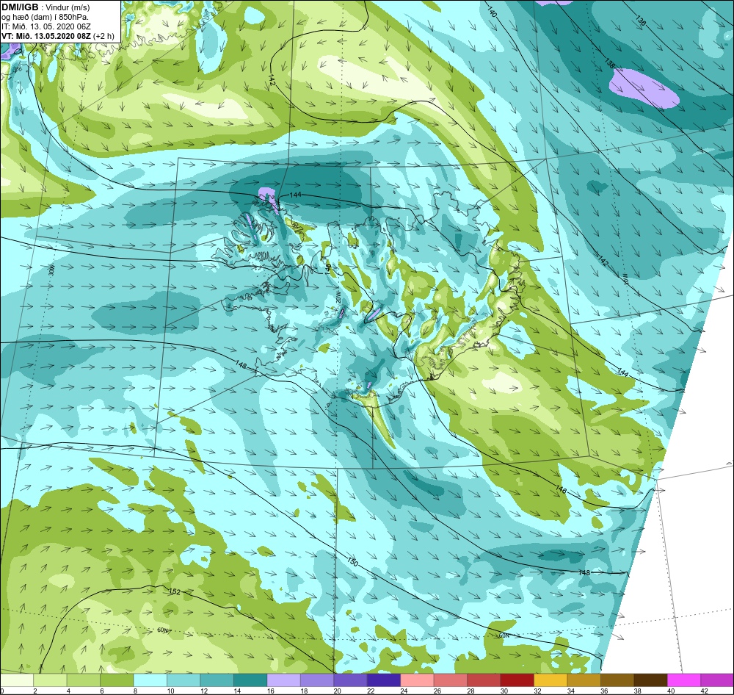Pick the 22–24 m/s dark indigo legend swatch
The image size is (734, 695).
[384, 680]
